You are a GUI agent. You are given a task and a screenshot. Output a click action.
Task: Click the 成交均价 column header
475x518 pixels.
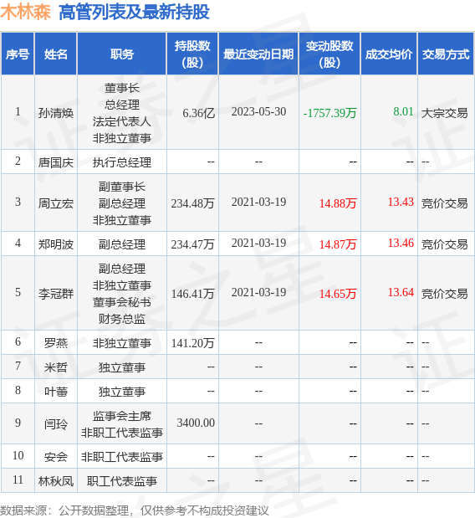point(389,54)
